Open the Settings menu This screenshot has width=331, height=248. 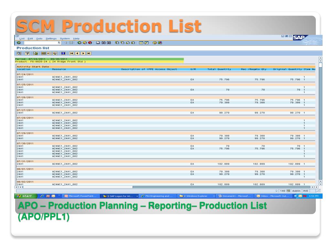[x=51, y=39]
